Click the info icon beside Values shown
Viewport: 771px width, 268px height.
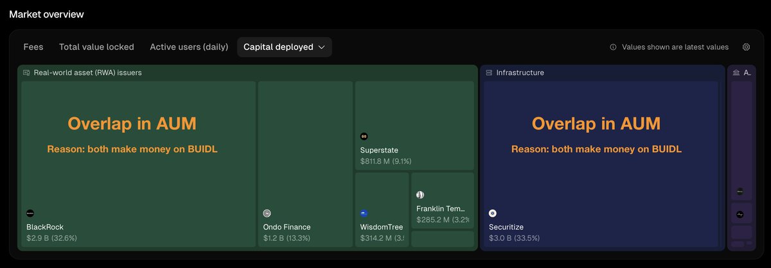613,47
